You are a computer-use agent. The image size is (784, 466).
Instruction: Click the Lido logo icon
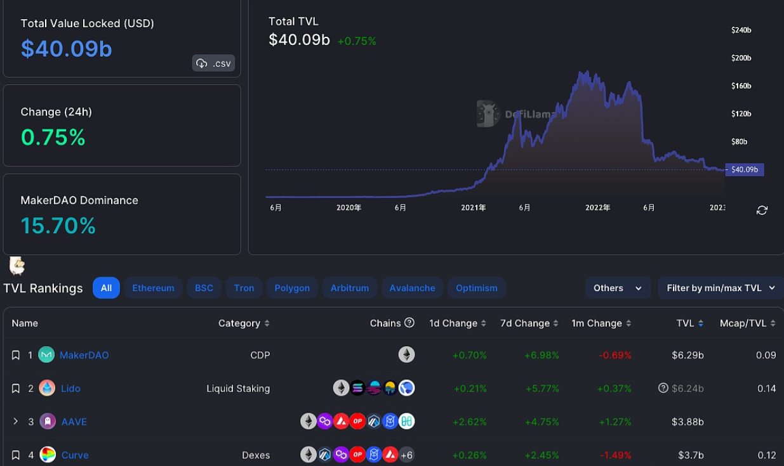(x=47, y=388)
